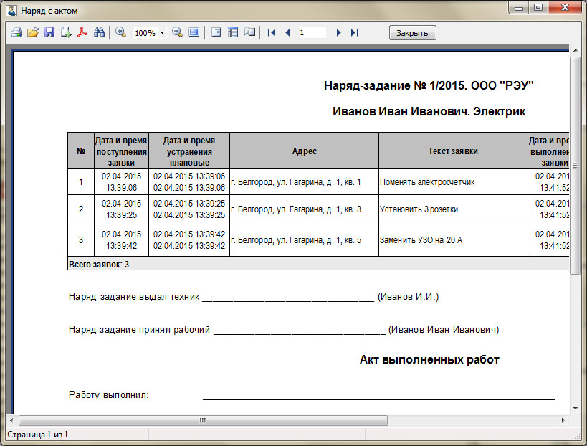Viewport: 587px width, 446px height.
Task: Click the Zoom out magnifier
Action: pos(177,33)
